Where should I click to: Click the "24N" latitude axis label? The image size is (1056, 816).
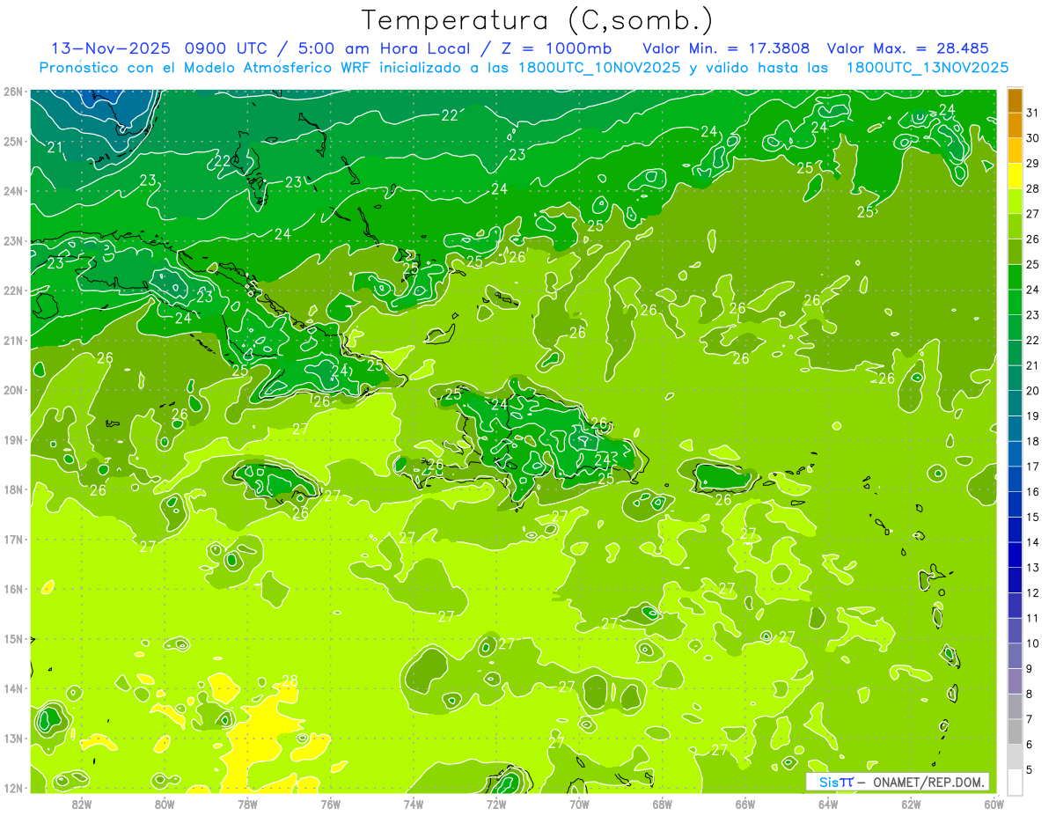click(13, 191)
